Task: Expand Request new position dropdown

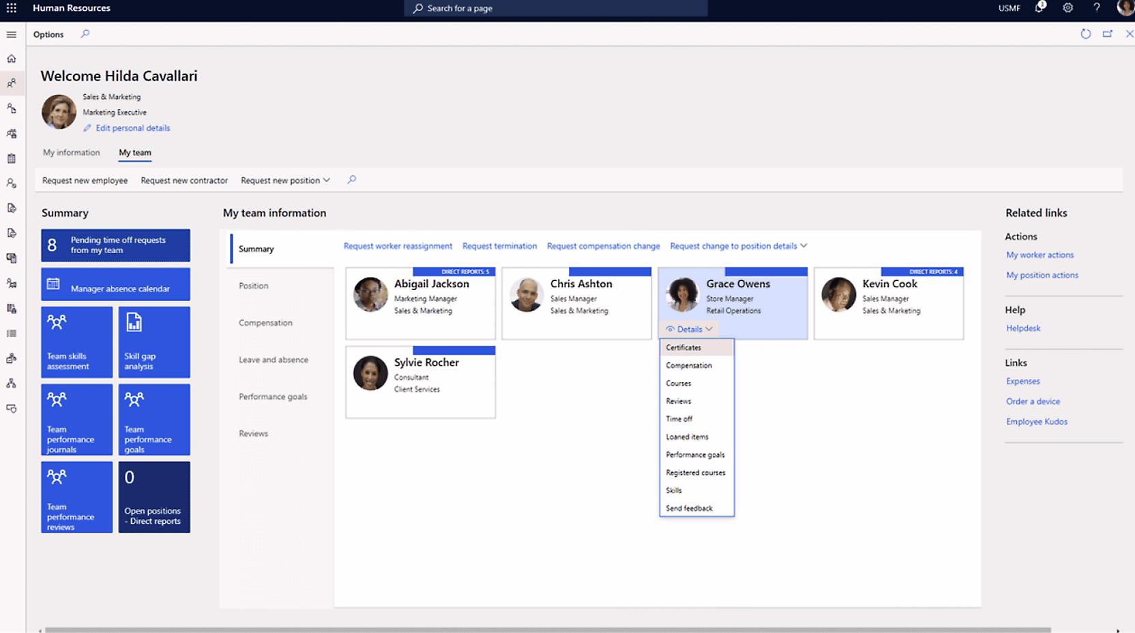Action: click(285, 181)
